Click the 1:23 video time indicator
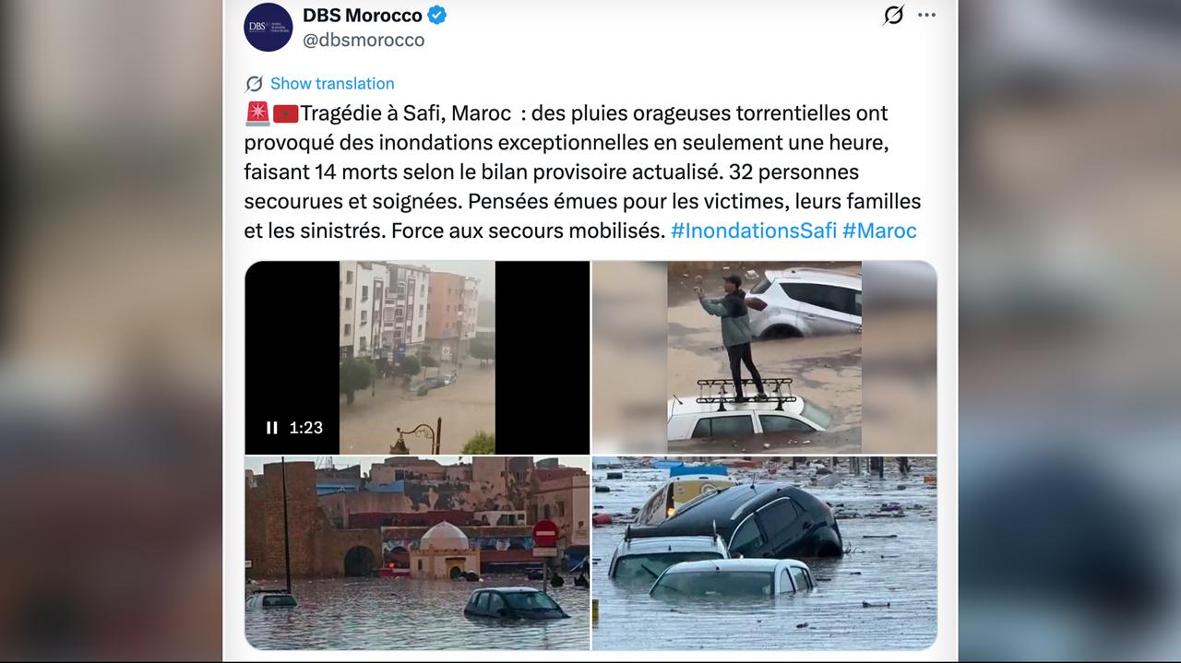The image size is (1181, 663). (306, 428)
